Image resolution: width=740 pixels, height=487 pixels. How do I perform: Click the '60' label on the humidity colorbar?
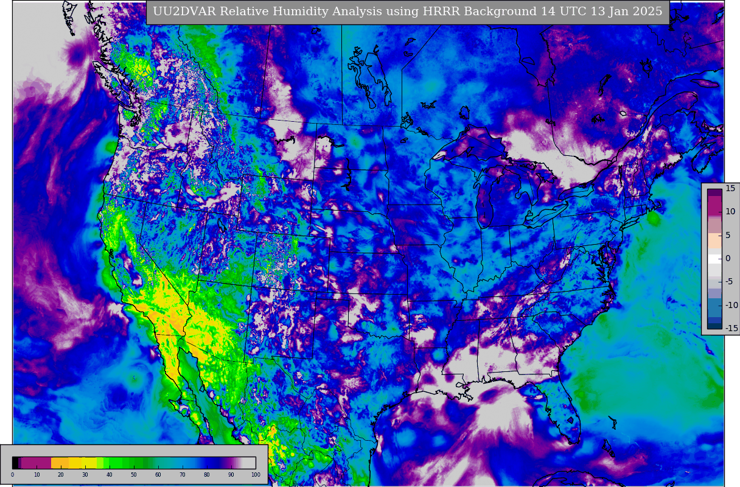(x=158, y=475)
